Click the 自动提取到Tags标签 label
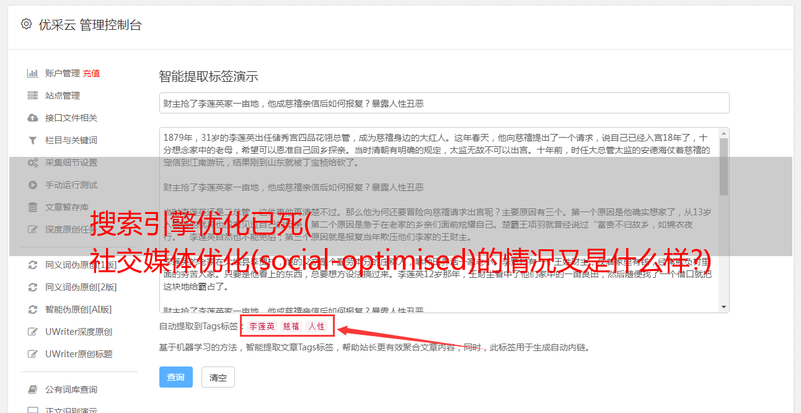 pos(200,326)
